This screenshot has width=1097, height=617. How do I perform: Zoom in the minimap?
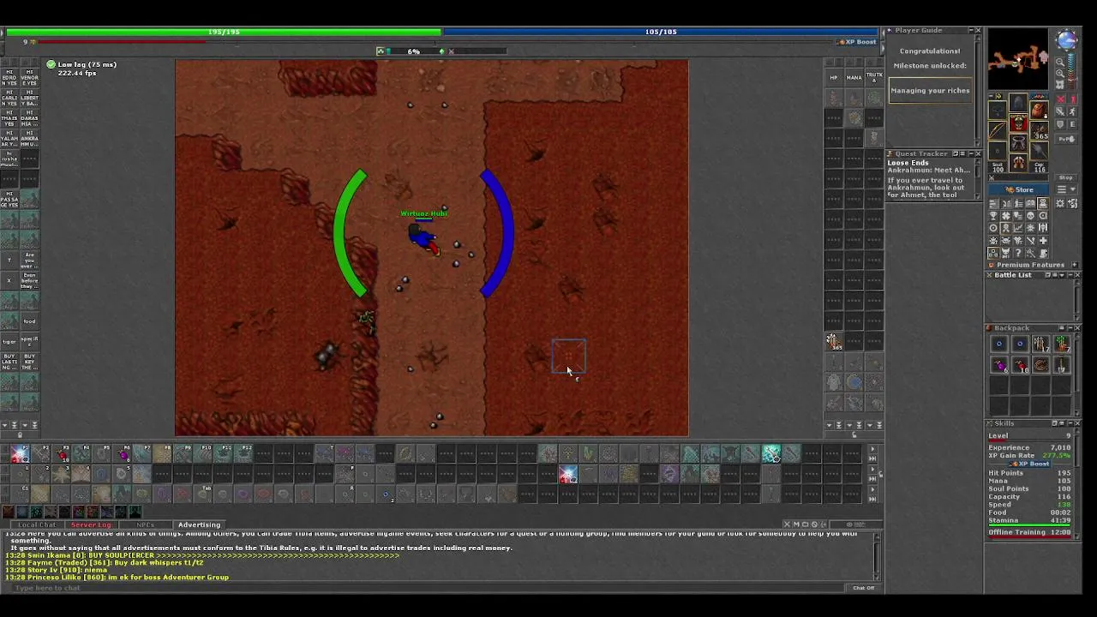coord(1060,73)
